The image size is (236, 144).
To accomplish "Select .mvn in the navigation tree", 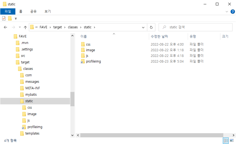I will (25, 43).
